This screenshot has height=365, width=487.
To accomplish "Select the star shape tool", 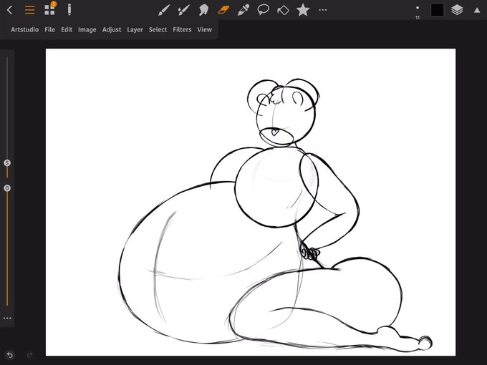I will 303,10.
